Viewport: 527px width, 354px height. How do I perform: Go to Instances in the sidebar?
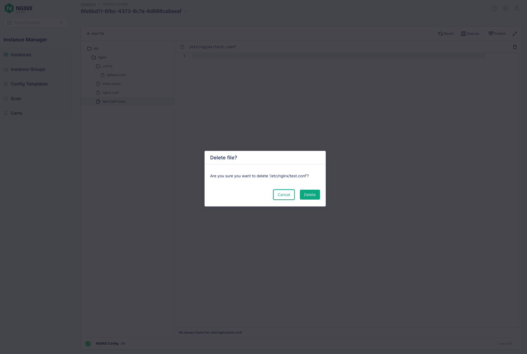(x=21, y=55)
